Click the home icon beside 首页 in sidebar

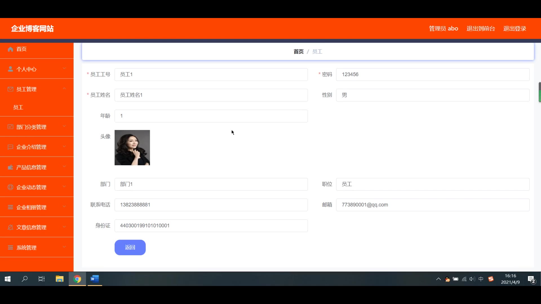10,49
